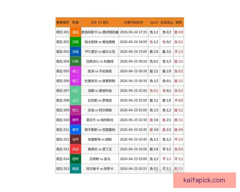
Task: Select the 荷乙 league cell
Action: (76, 110)
